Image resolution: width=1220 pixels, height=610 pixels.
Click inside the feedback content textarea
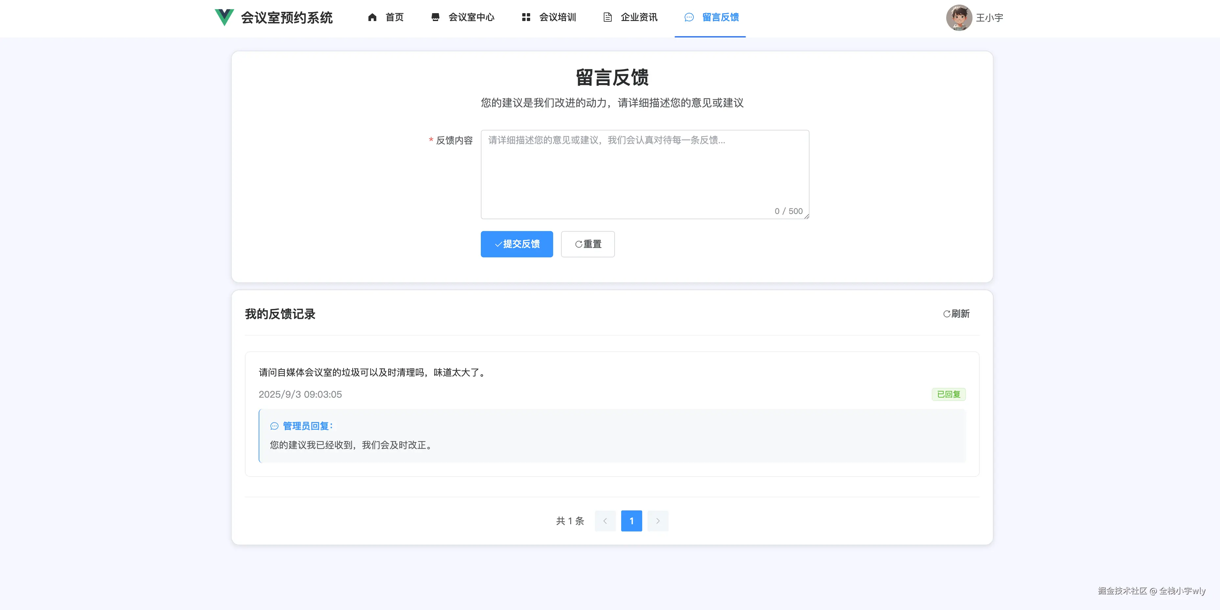[645, 173]
